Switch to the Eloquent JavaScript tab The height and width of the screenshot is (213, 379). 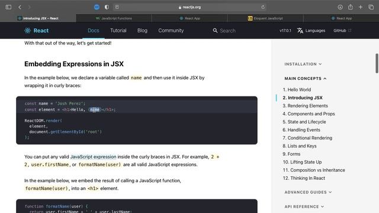[x=265, y=18]
